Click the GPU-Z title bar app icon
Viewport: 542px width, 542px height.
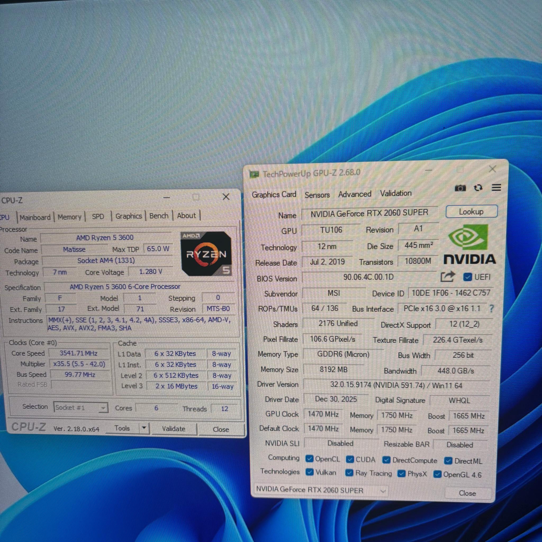click(254, 174)
